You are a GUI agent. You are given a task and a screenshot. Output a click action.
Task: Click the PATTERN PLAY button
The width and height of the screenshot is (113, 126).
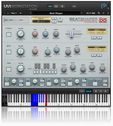105,81
